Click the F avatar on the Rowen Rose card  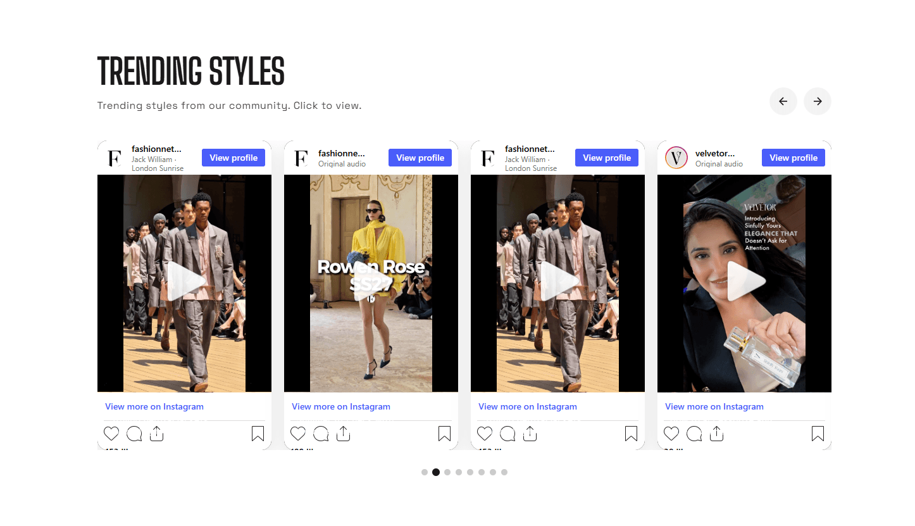coord(302,158)
